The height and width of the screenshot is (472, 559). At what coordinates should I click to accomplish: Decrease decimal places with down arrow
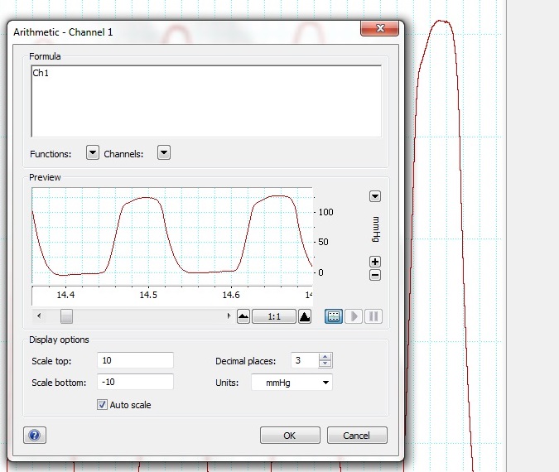tap(325, 364)
